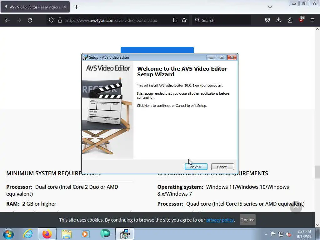Open the Firefox extensions menu
Image resolution: width=320 pixels, height=240 pixels.
(x=290, y=20)
